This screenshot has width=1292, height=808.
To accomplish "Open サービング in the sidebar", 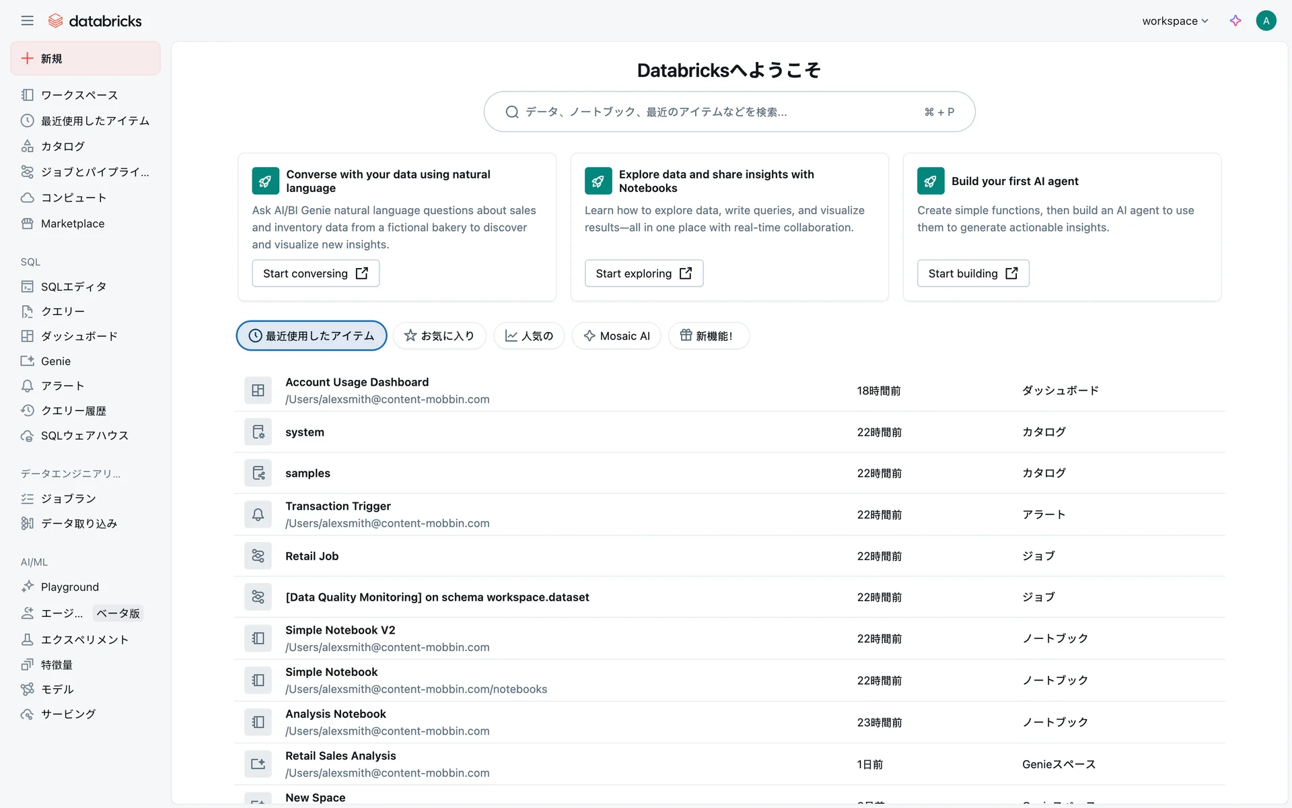I will point(68,714).
